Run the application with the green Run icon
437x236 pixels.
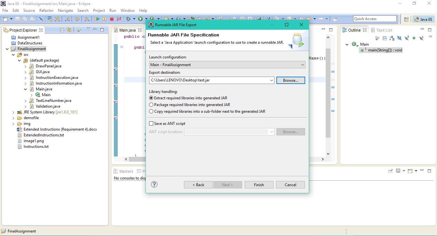[140, 19]
